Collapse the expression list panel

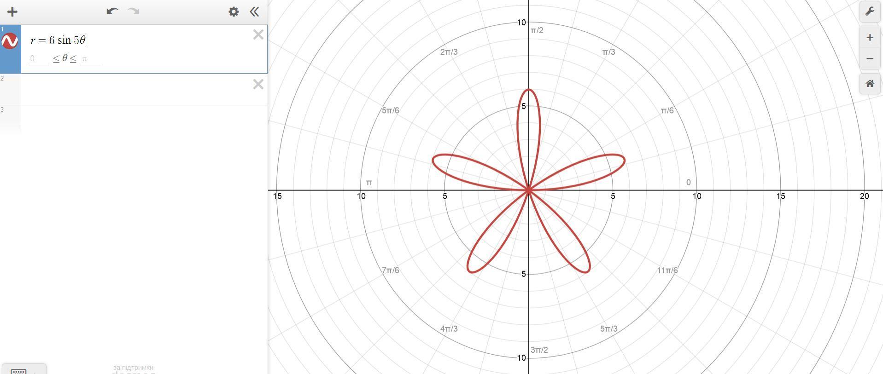pos(254,12)
